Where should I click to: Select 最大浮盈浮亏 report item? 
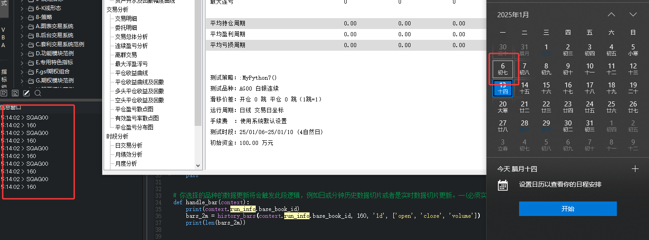(131, 64)
